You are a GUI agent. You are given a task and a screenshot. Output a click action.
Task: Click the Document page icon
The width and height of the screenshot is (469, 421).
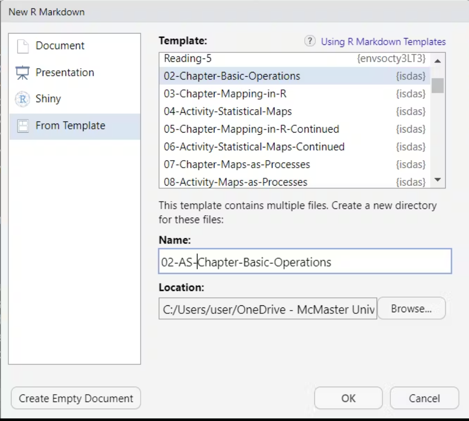[22, 46]
